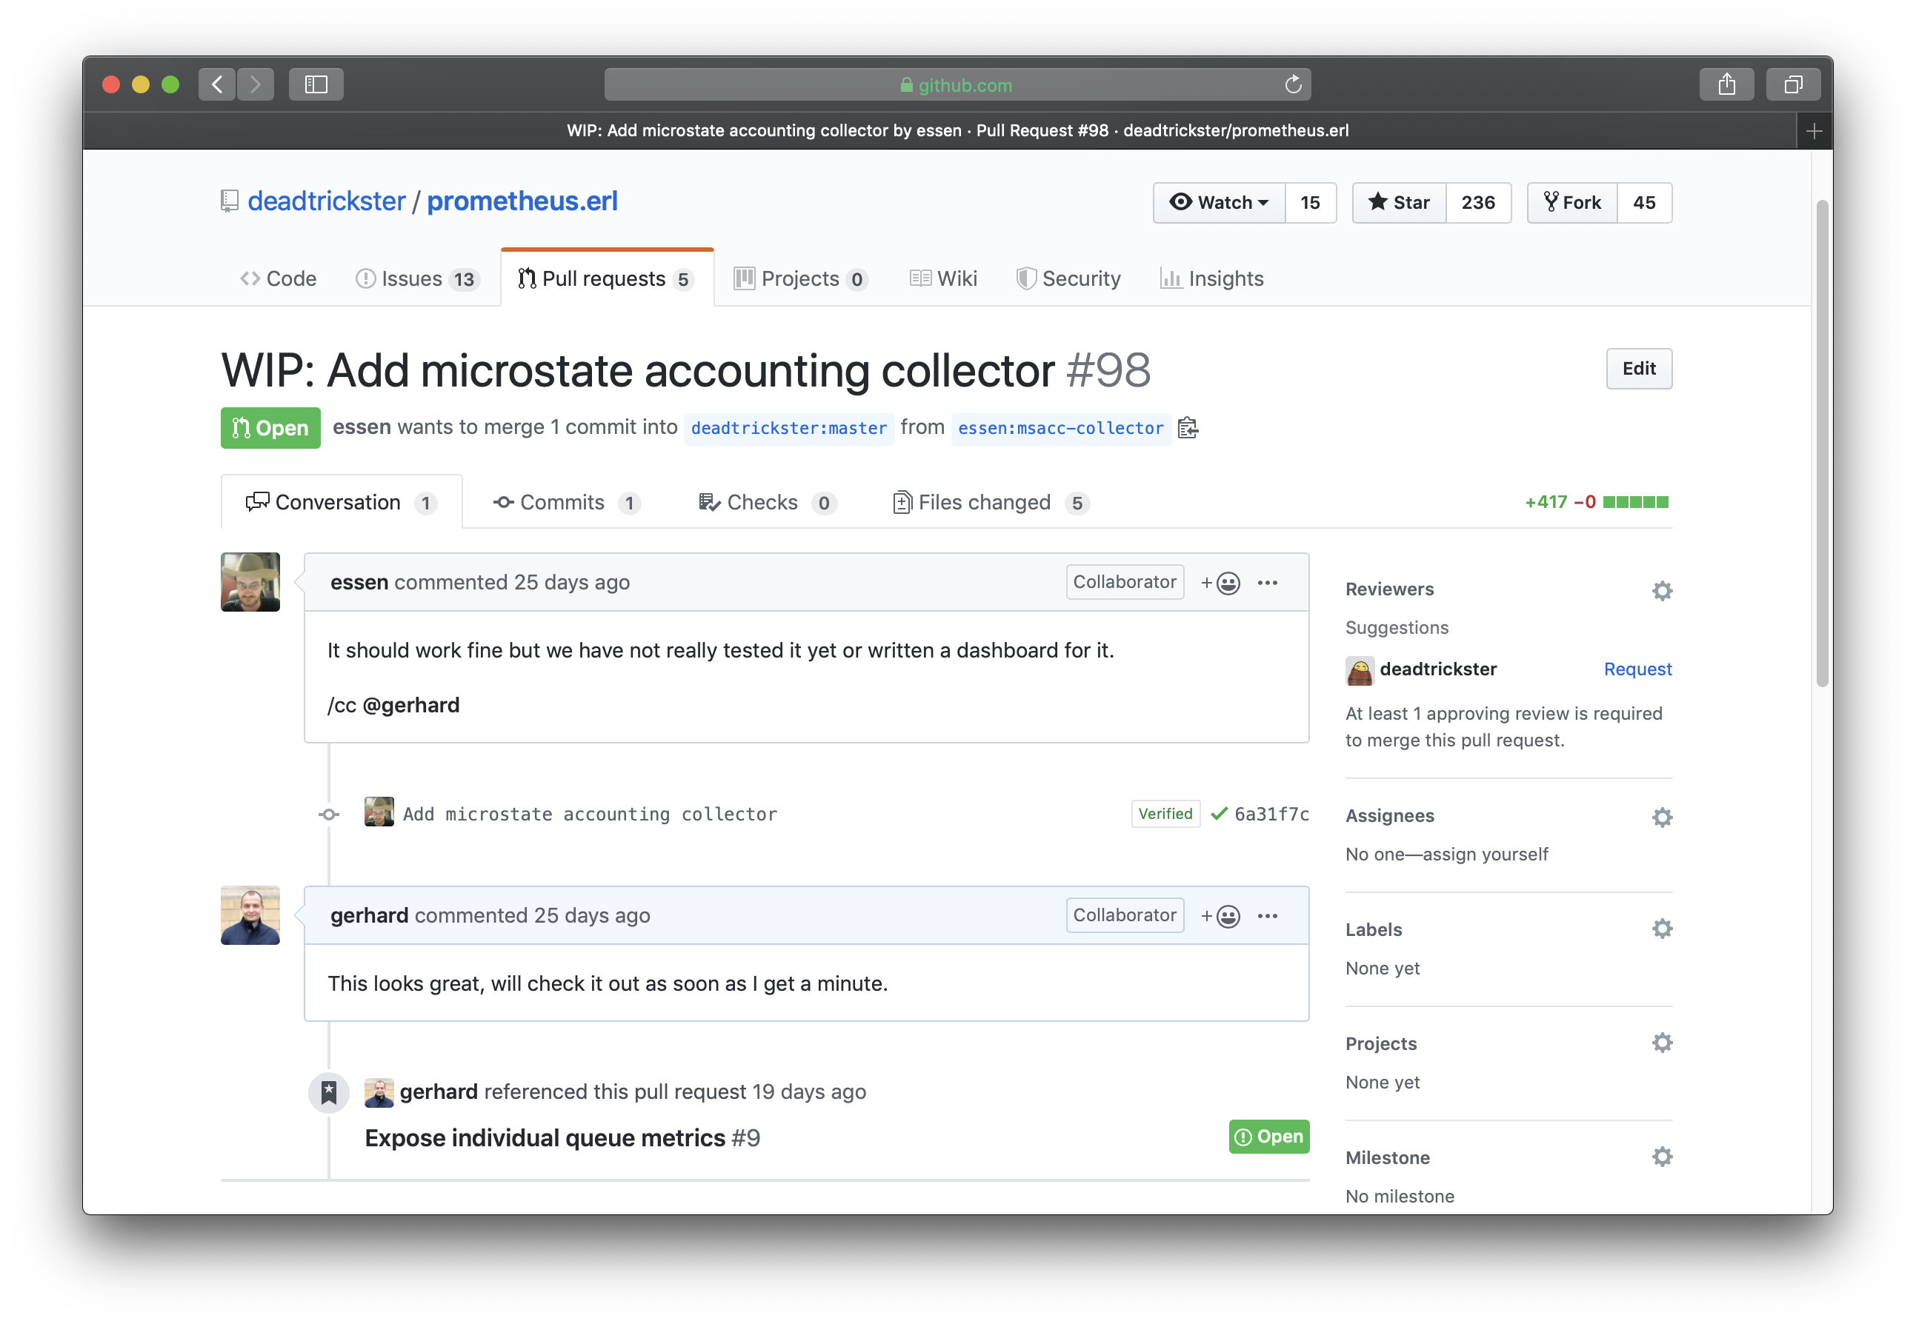Reload the page in Safari
Viewport: 1916px width, 1324px height.
1292,84
